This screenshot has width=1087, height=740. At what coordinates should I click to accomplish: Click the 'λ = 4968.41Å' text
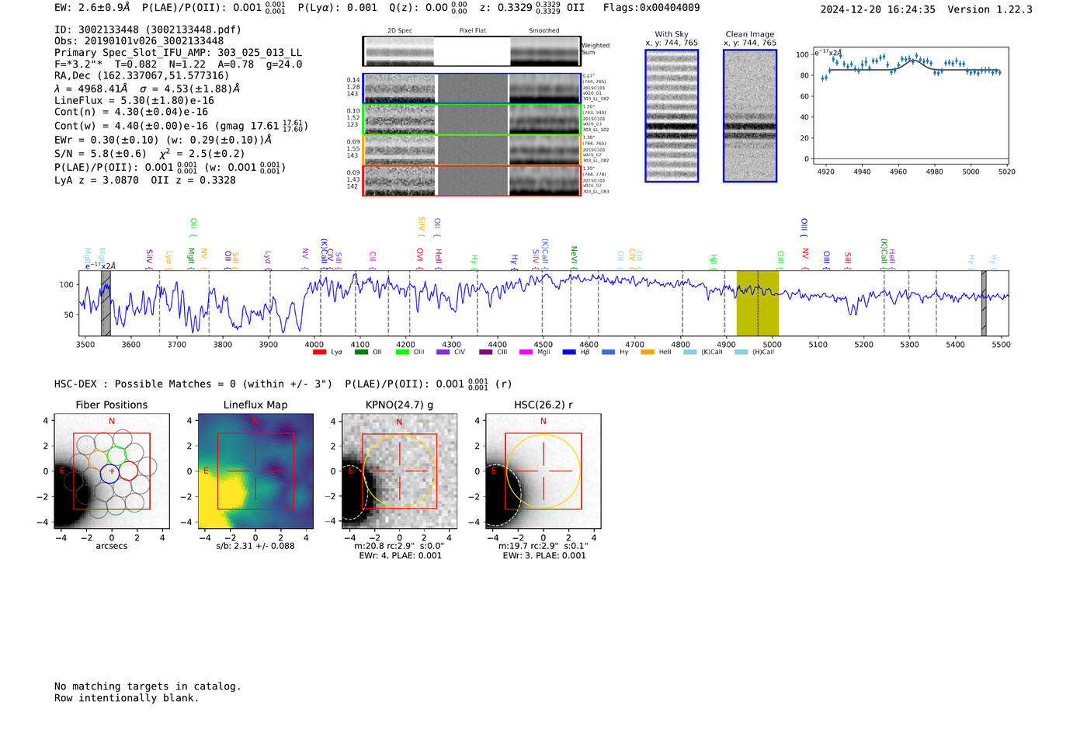click(x=91, y=89)
